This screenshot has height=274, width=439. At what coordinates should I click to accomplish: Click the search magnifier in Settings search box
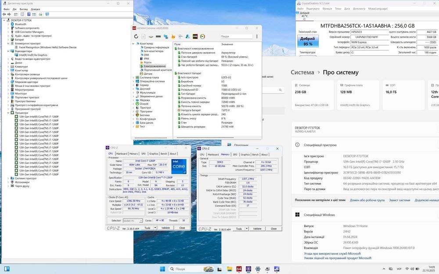tap(280, 90)
